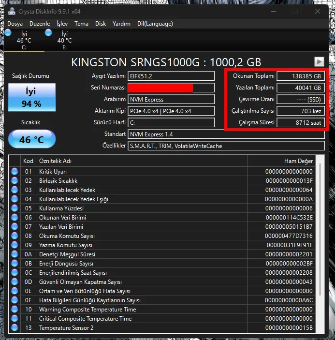The width and height of the screenshot is (335, 340).
Task: Click the Aktarım Kipi field PCIe 4.0 x4
Action: pyautogui.click(x=171, y=111)
